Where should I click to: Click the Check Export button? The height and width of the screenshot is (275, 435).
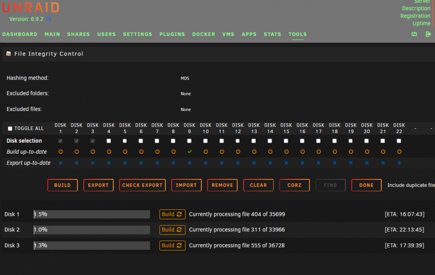(x=142, y=185)
